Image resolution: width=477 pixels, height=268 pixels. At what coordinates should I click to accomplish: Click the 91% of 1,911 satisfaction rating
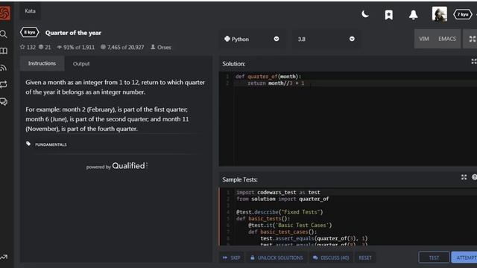76,48
